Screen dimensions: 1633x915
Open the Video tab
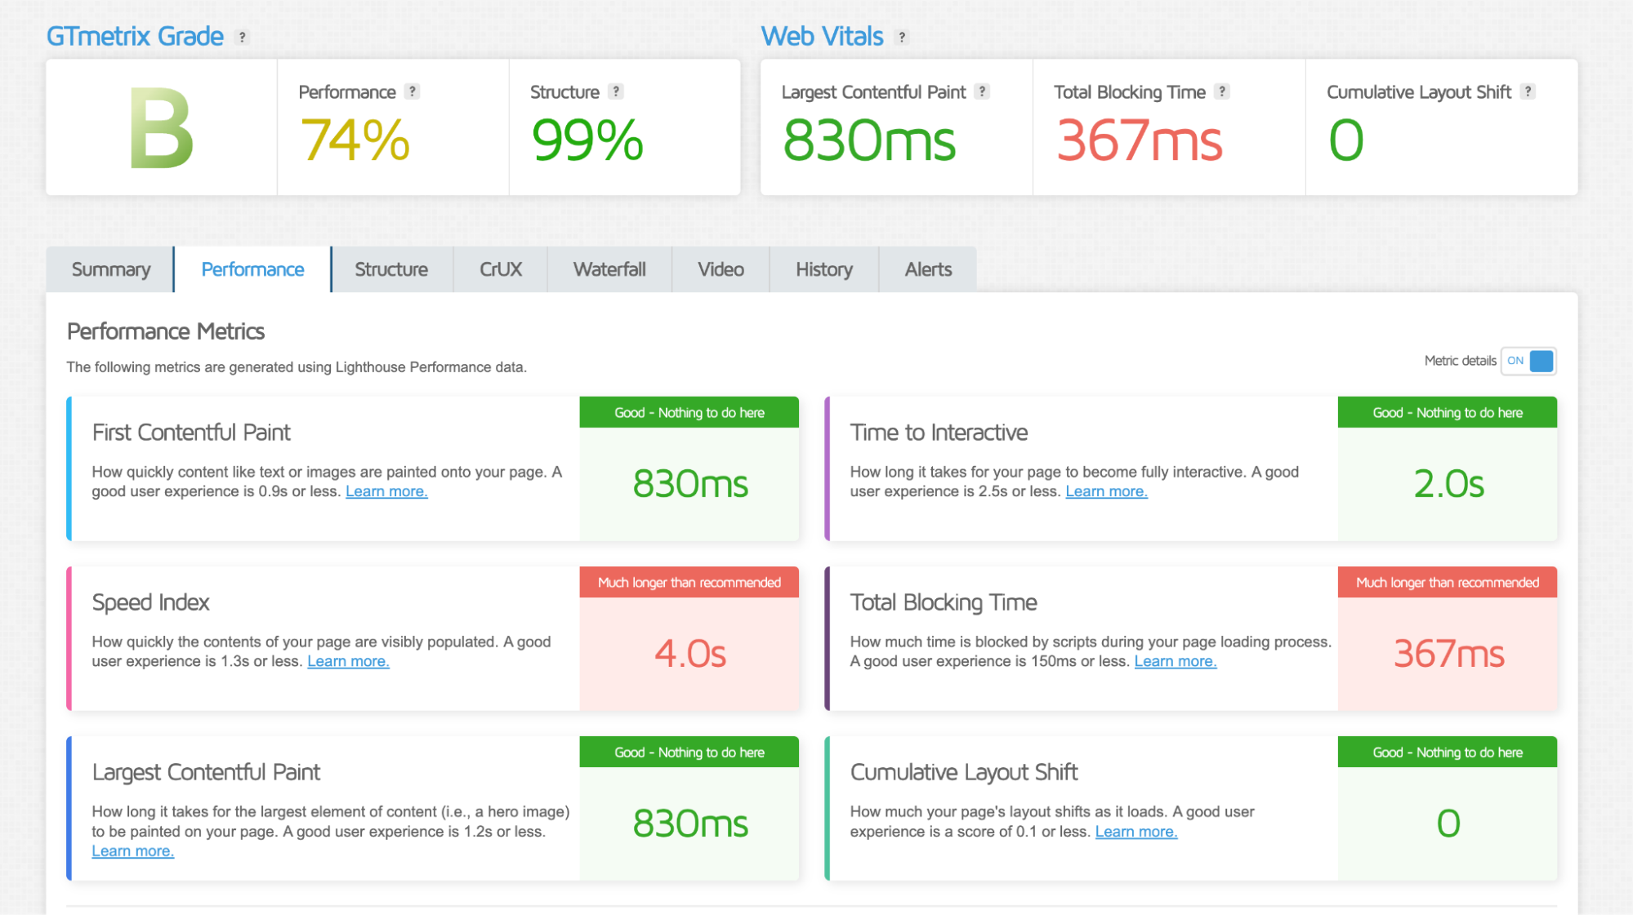coord(721,269)
